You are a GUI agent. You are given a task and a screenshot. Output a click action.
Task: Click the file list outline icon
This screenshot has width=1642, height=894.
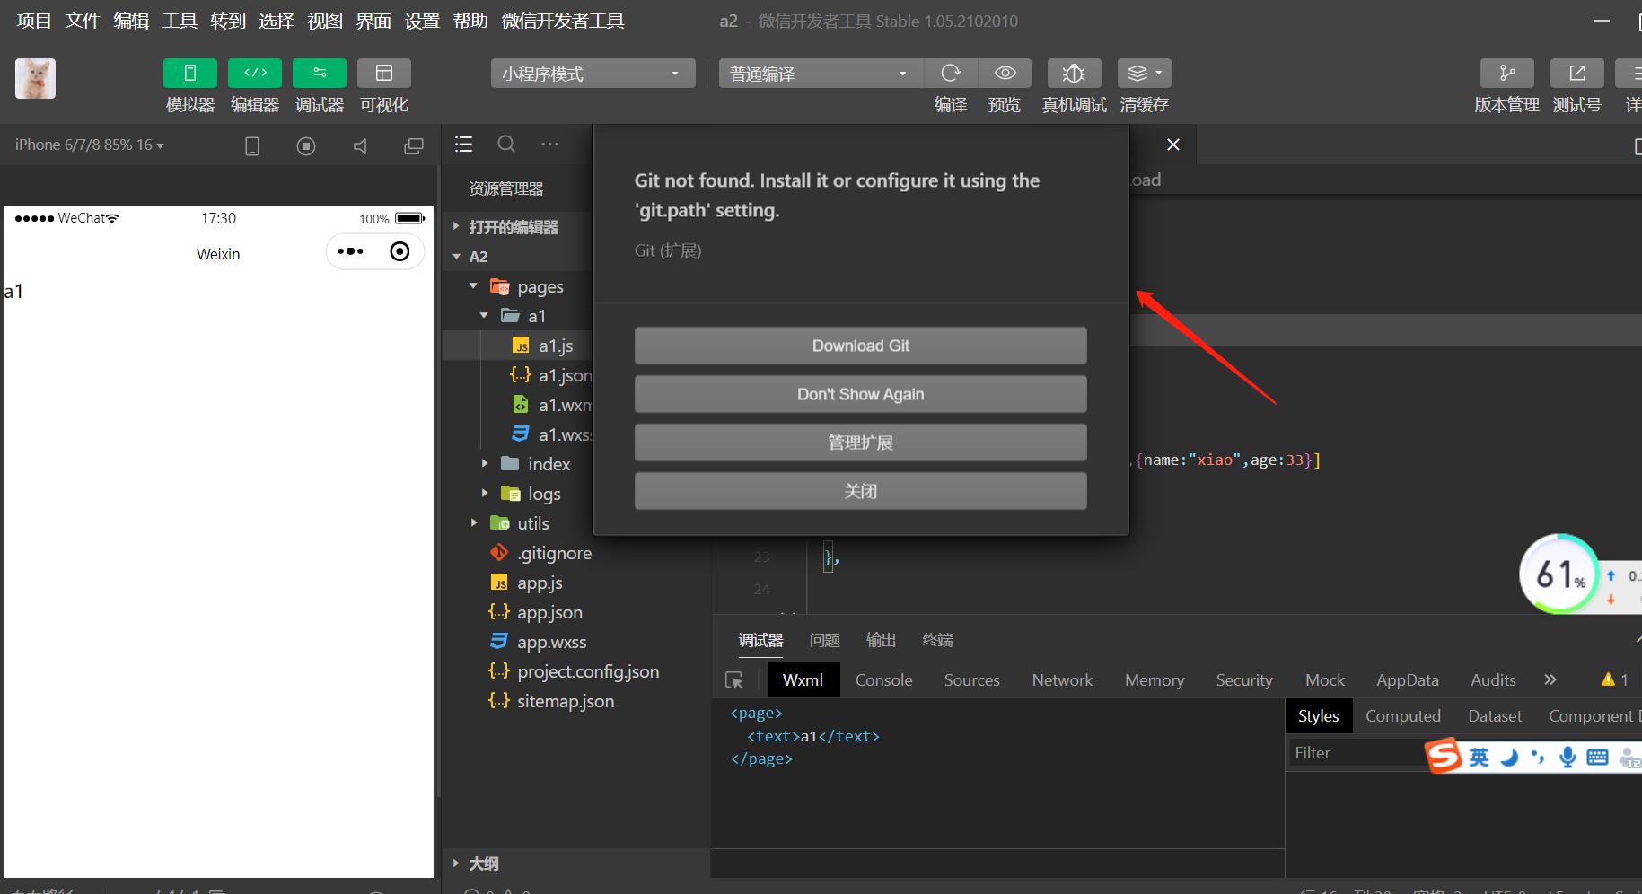pyautogui.click(x=463, y=145)
